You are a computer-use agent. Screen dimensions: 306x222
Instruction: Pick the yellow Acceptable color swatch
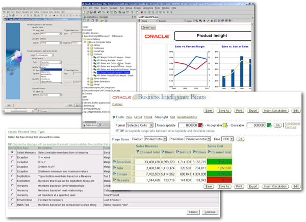point(225,125)
